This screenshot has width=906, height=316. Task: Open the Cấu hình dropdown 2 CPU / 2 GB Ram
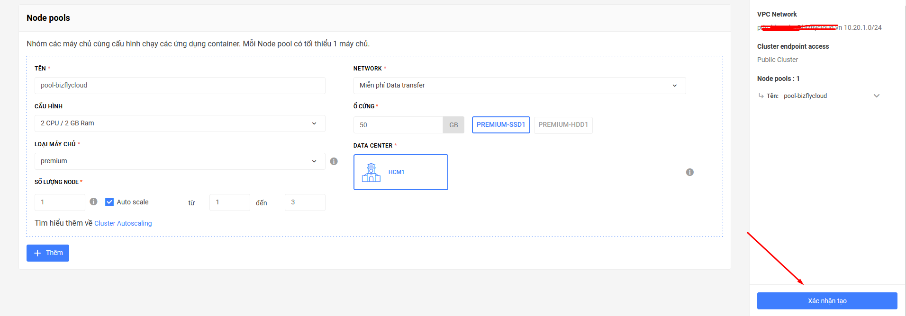[x=180, y=123]
